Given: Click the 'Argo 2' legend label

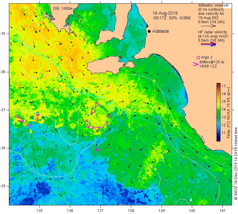Looking at the screenshot, I should 206,57.
